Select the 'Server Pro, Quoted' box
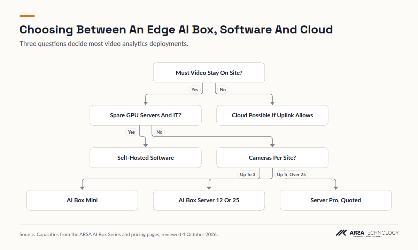This screenshot has width=418, height=250. pos(336,200)
